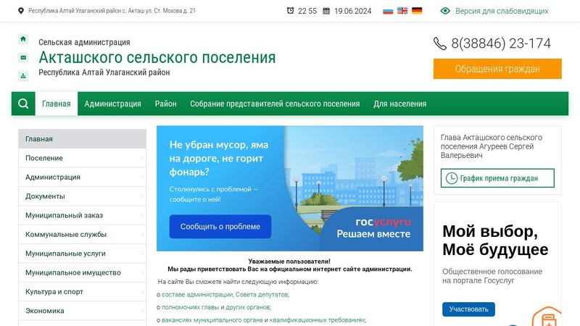Screen dimensions: 580x326
Task: Expand the Поселение sidebar item
Action: tap(82, 158)
